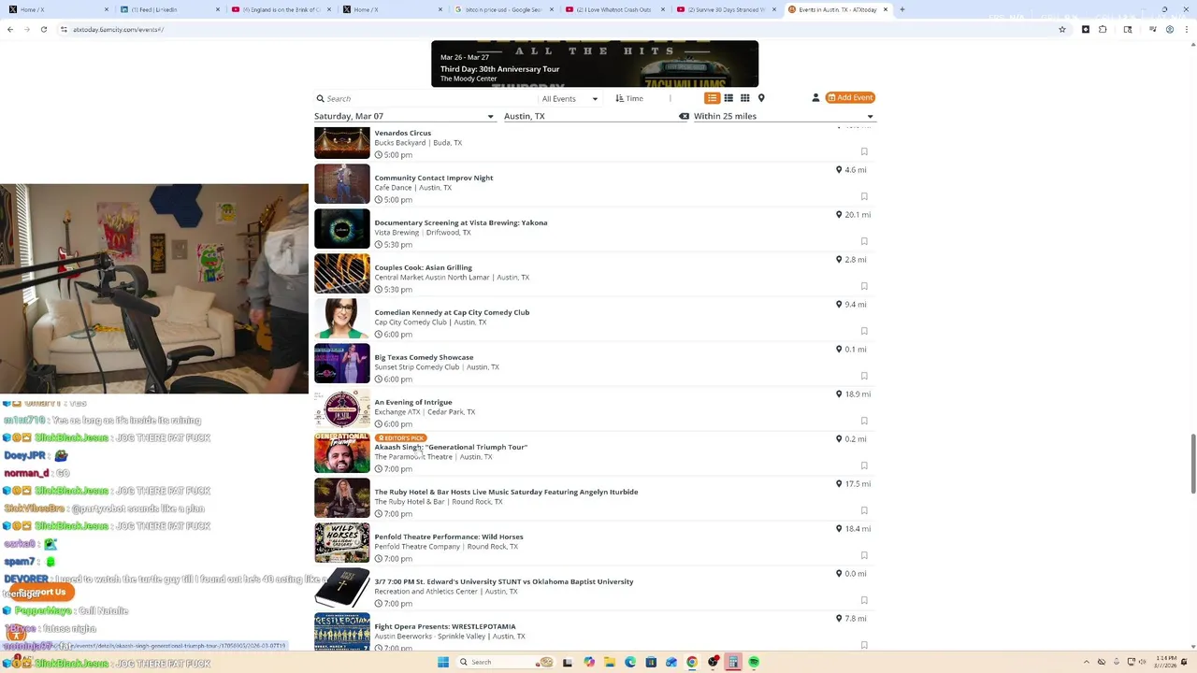The height and width of the screenshot is (673, 1197).
Task: Open the Venardos Circus event link
Action: 402,133
